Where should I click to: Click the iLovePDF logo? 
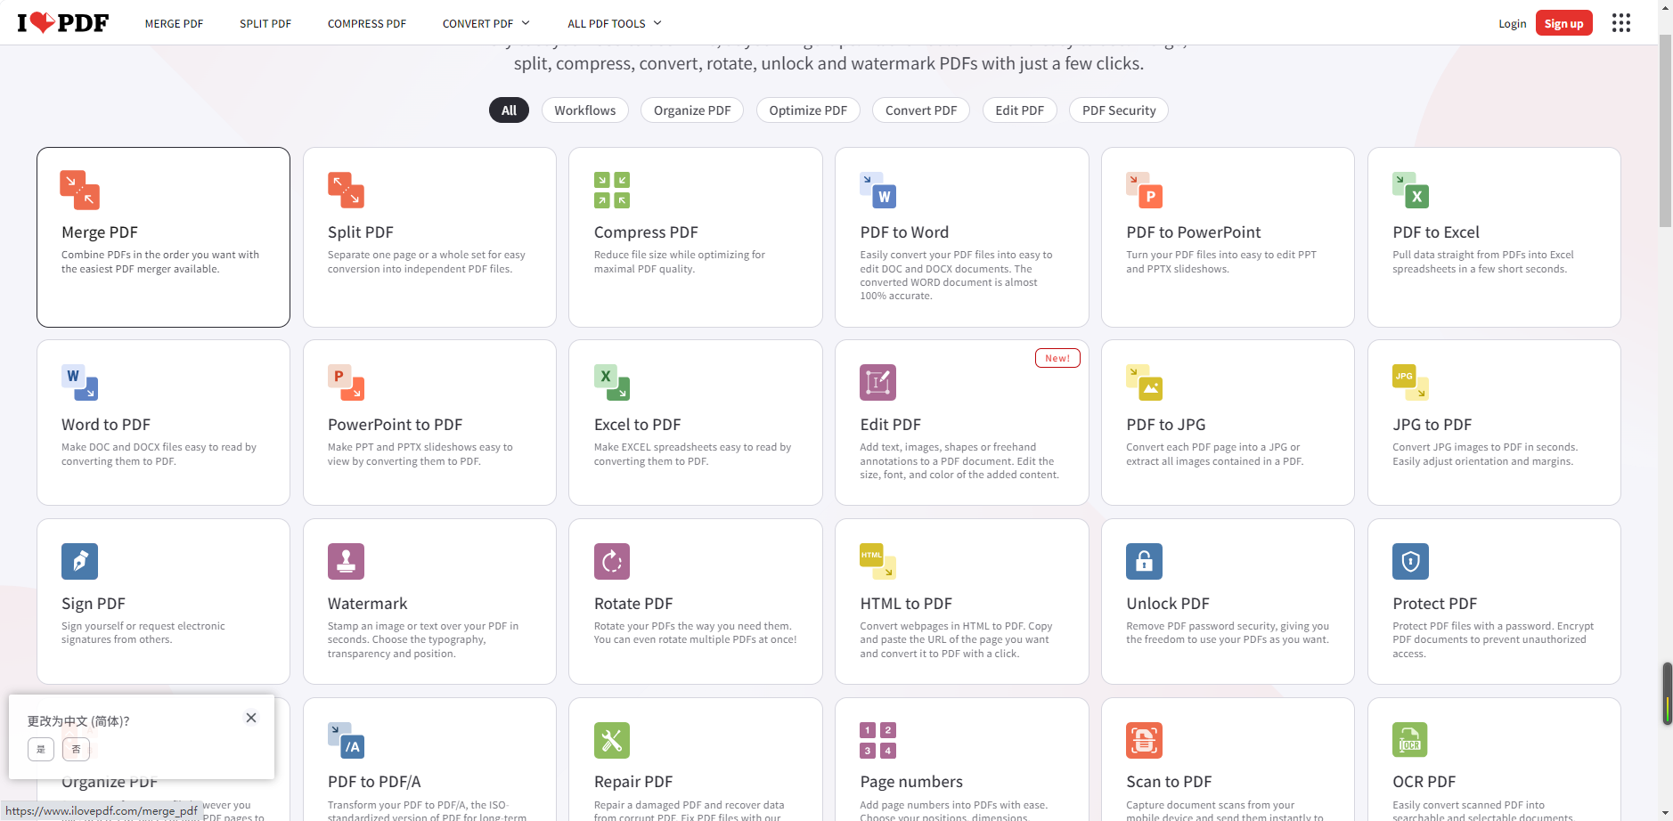point(63,23)
